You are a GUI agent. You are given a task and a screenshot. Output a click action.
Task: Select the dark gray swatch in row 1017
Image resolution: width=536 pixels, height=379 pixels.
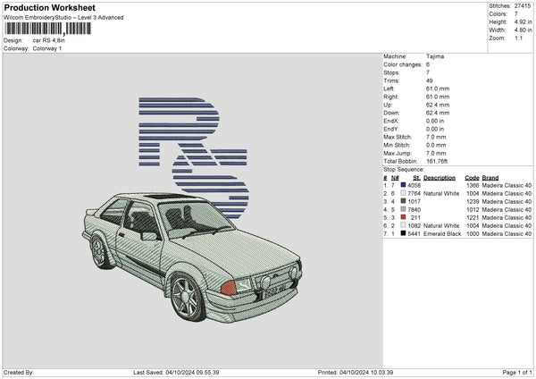point(403,201)
